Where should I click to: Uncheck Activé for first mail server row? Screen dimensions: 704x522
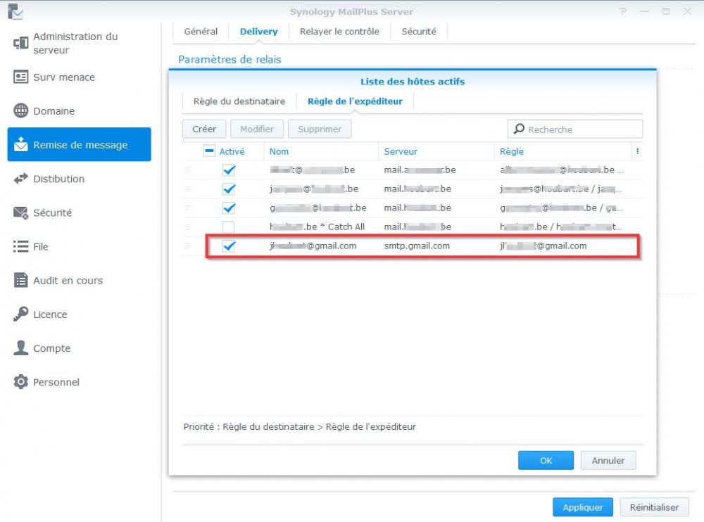click(229, 170)
